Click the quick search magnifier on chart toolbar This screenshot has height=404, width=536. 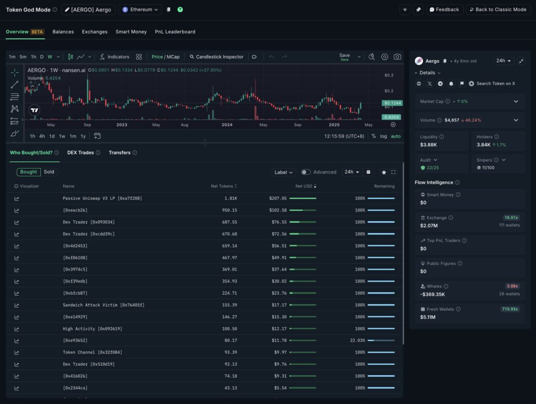372,57
